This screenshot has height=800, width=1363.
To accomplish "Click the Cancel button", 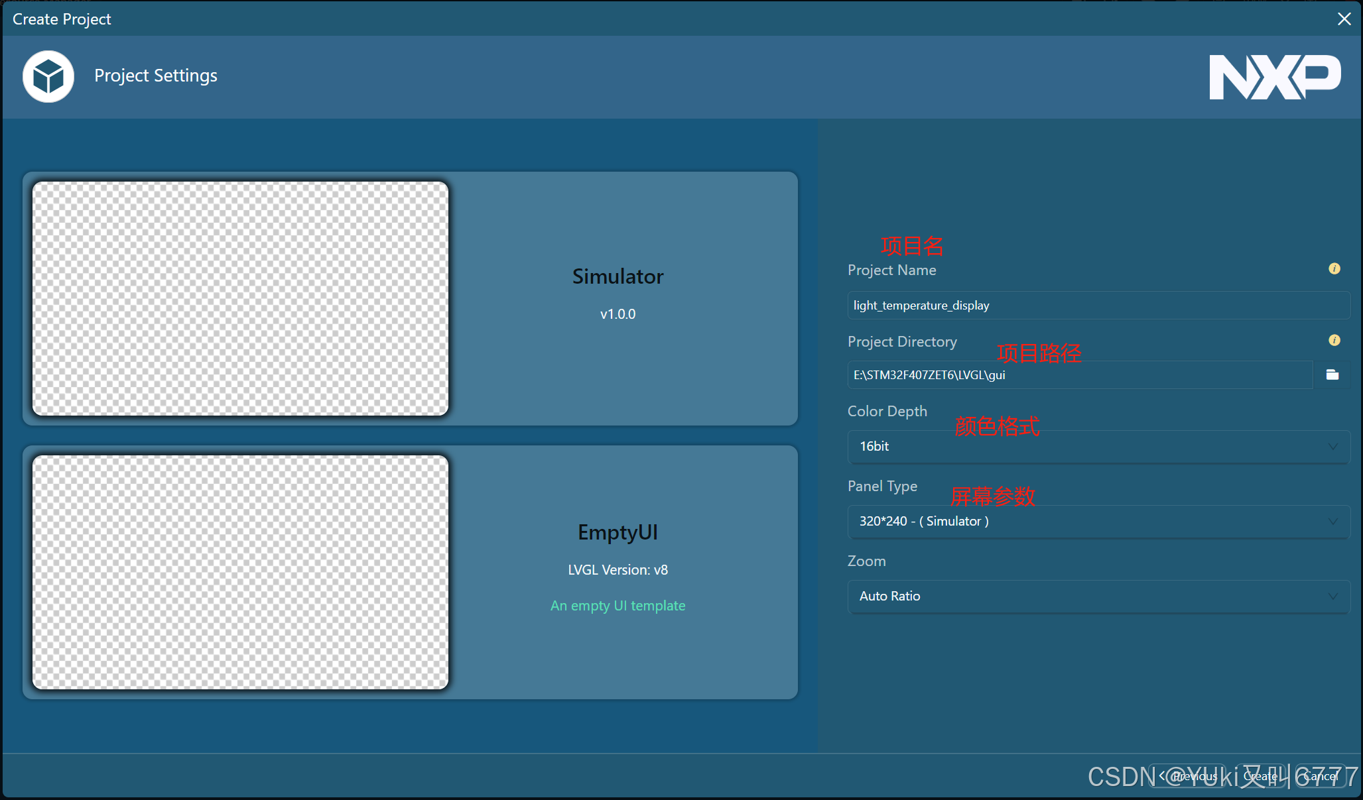I will coord(1321,775).
